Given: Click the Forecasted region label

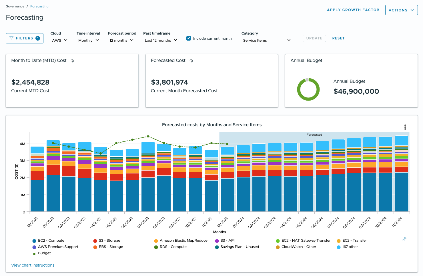Looking at the screenshot, I should [x=314, y=135].
